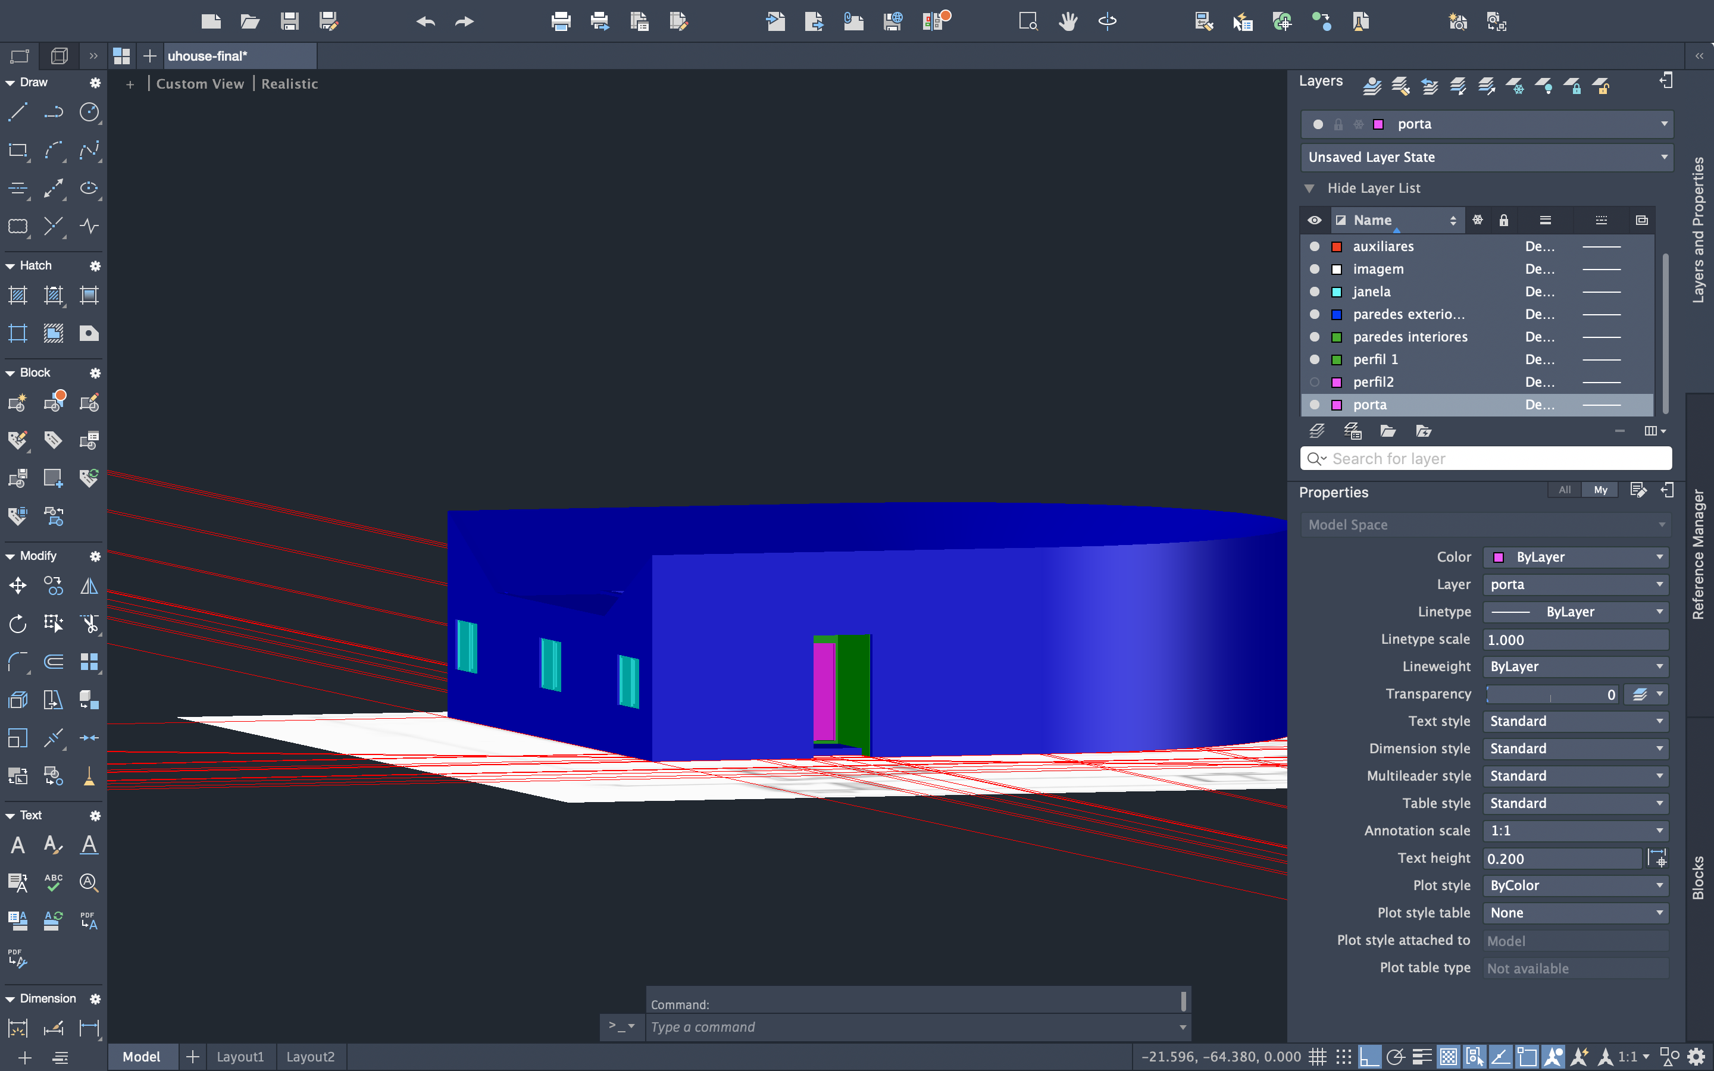Toggle grid display in status bar
The image size is (1714, 1071).
pyautogui.click(x=1318, y=1057)
